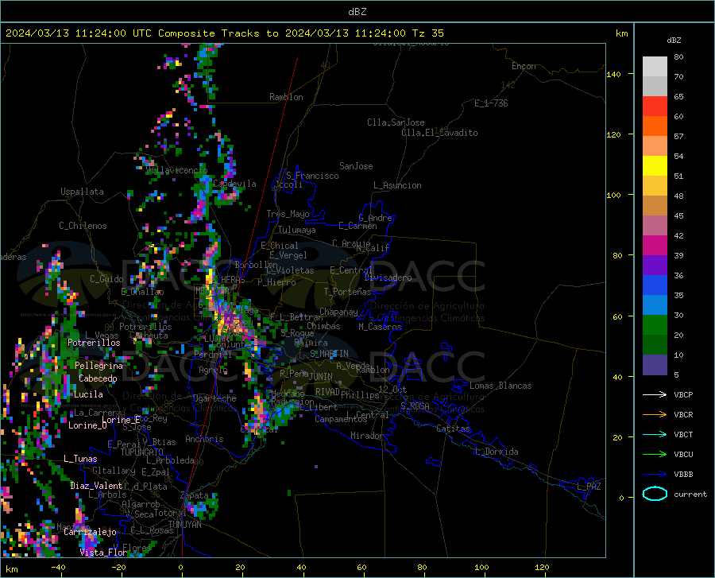This screenshot has width=715, height=578.
Task: Click the Tres_Mayo place label
Action: pyautogui.click(x=288, y=214)
